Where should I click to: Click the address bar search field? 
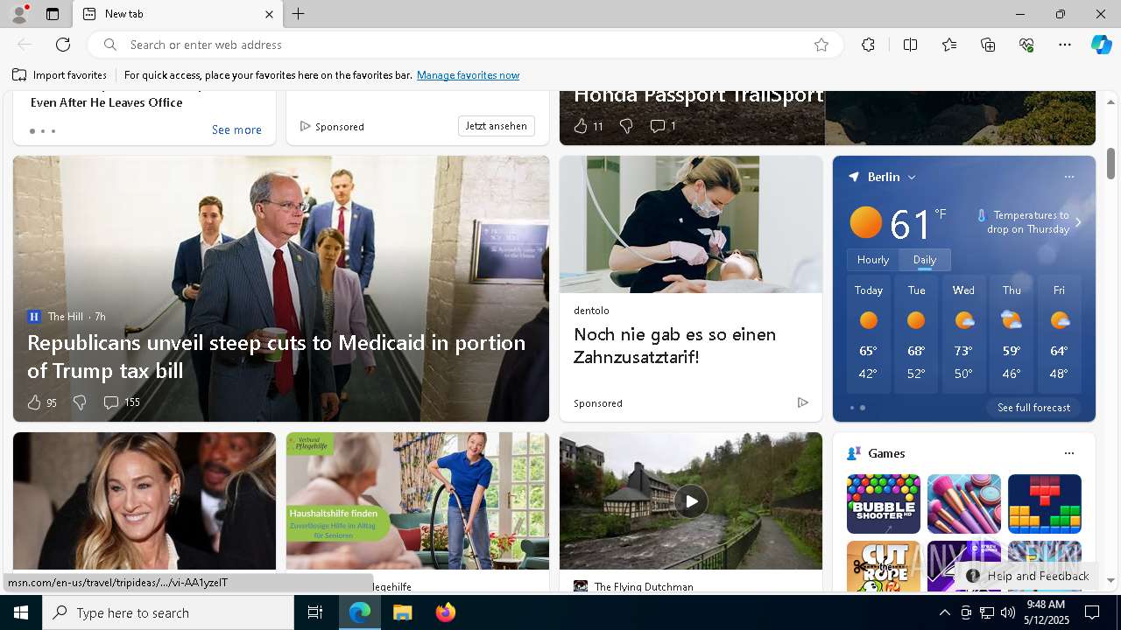pyautogui.click(x=464, y=45)
